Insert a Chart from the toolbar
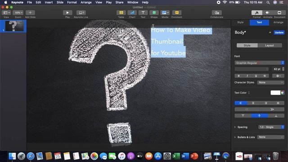This screenshot has height=162, width=288. click(132, 13)
